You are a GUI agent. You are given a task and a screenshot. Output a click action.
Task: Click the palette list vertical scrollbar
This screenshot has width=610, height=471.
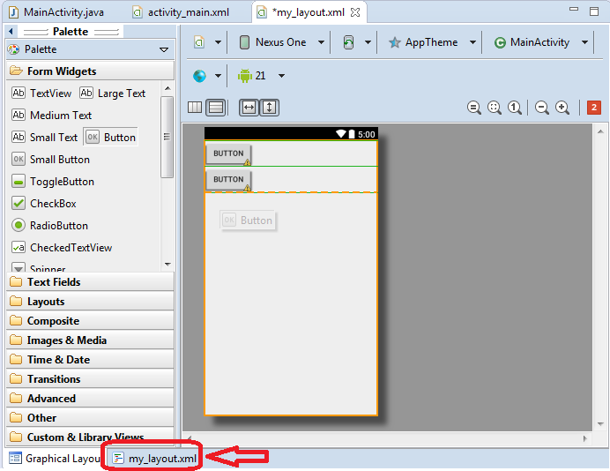167,137
